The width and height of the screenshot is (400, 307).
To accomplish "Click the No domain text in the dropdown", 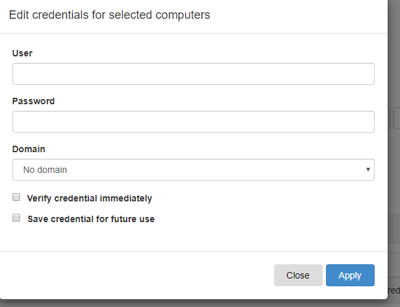I will coord(45,170).
